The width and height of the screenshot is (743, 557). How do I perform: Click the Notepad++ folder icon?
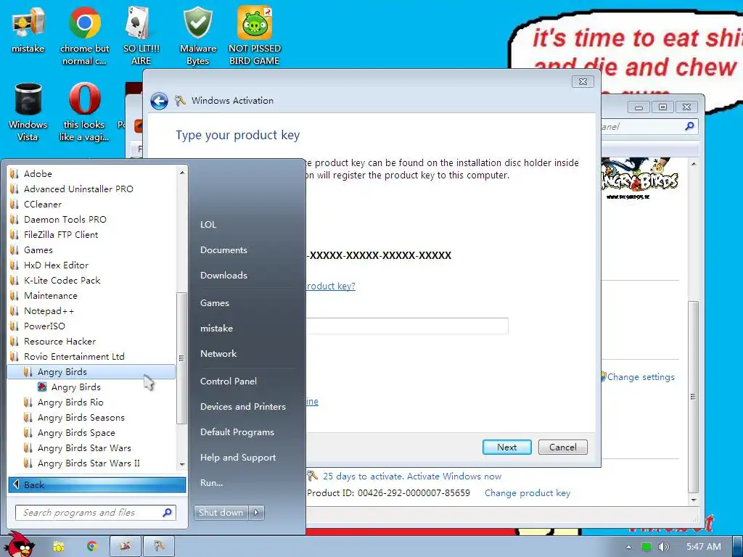[15, 310]
